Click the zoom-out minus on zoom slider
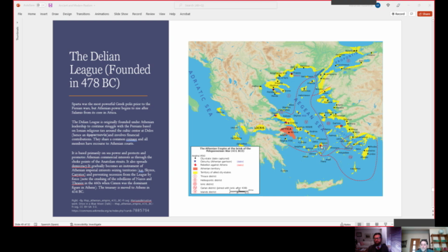Screen dimensions: 448x252 (392, 224)
